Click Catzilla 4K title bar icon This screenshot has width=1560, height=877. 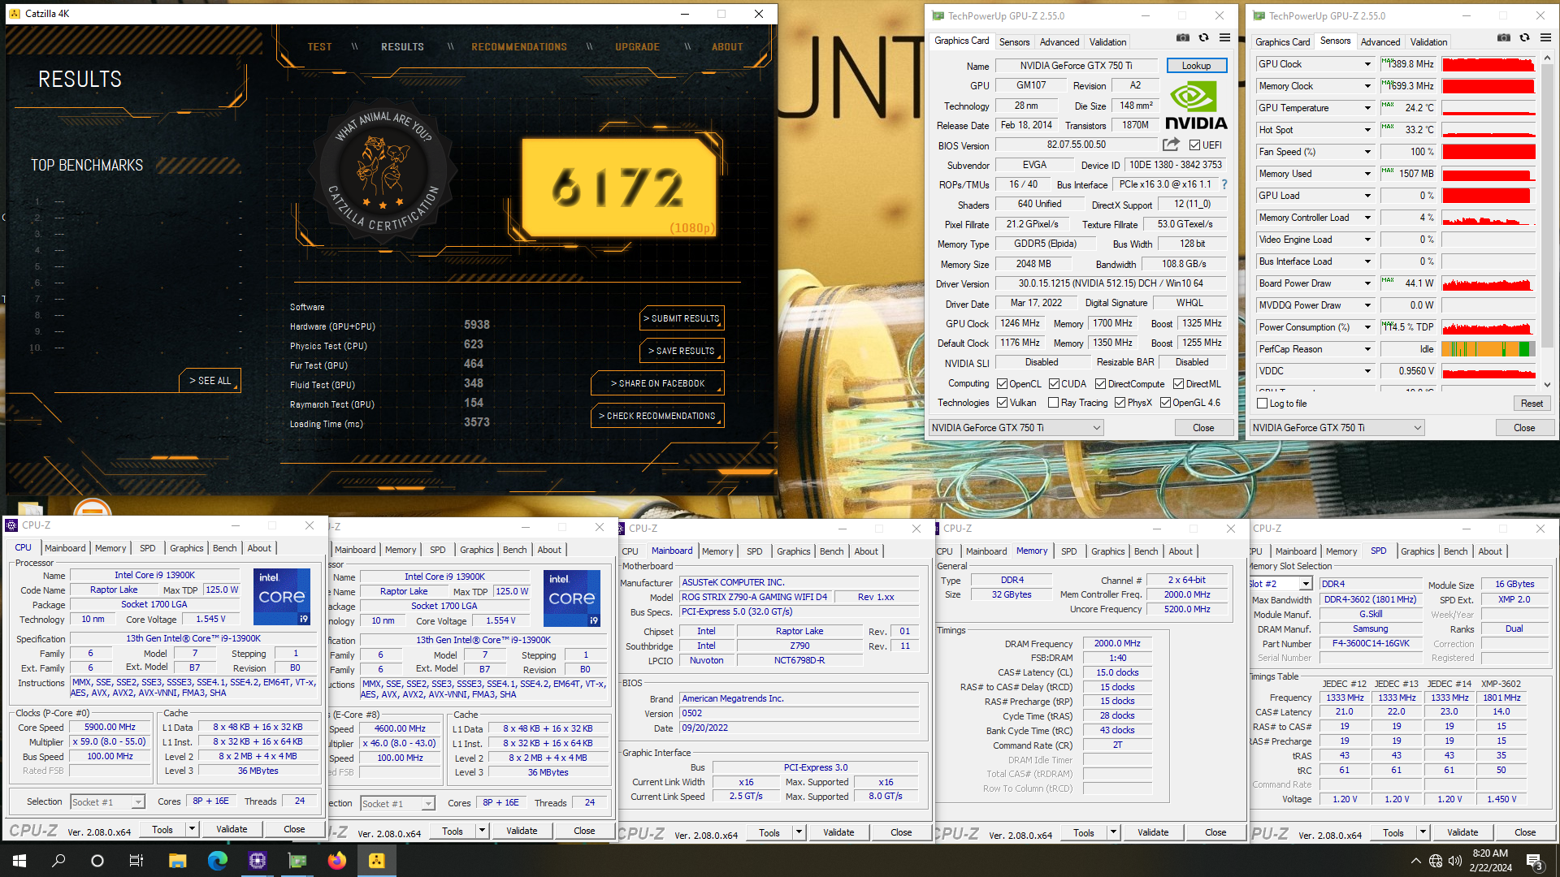[x=15, y=14]
